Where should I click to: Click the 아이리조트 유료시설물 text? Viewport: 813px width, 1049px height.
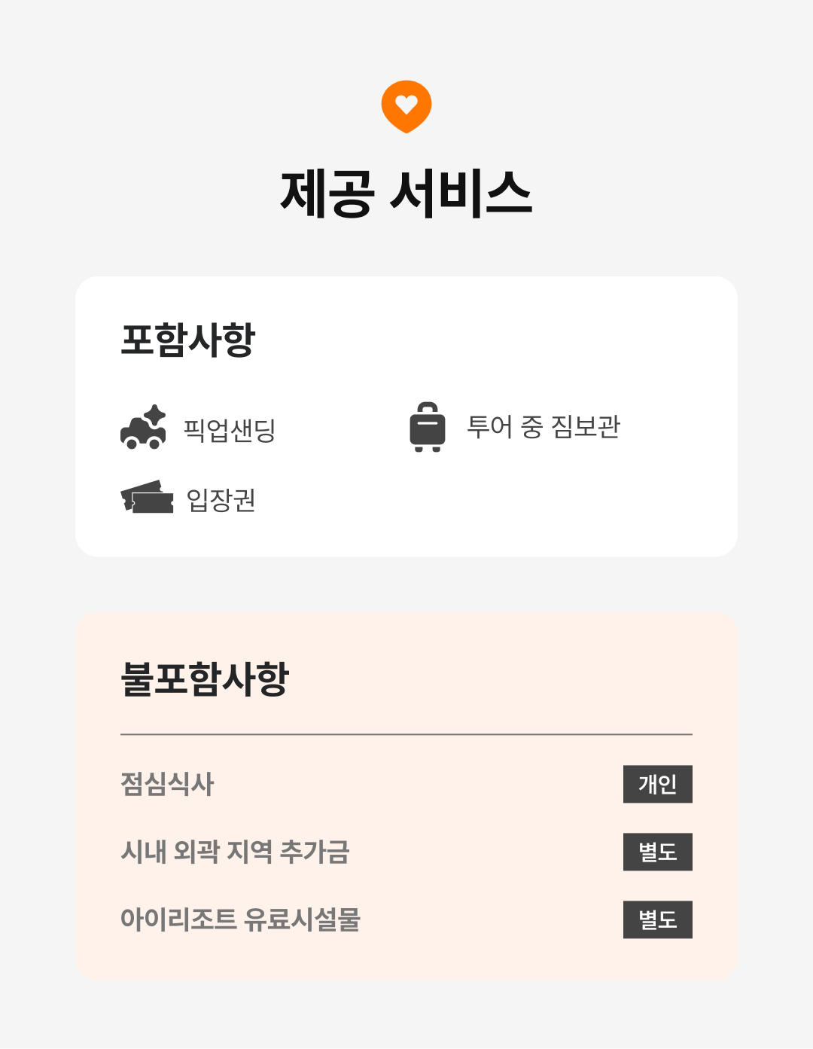pyautogui.click(x=240, y=919)
